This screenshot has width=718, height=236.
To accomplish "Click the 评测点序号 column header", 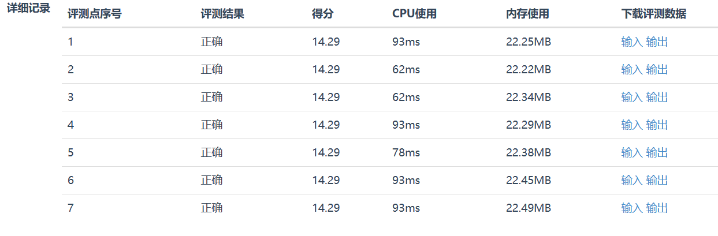I will (x=94, y=14).
